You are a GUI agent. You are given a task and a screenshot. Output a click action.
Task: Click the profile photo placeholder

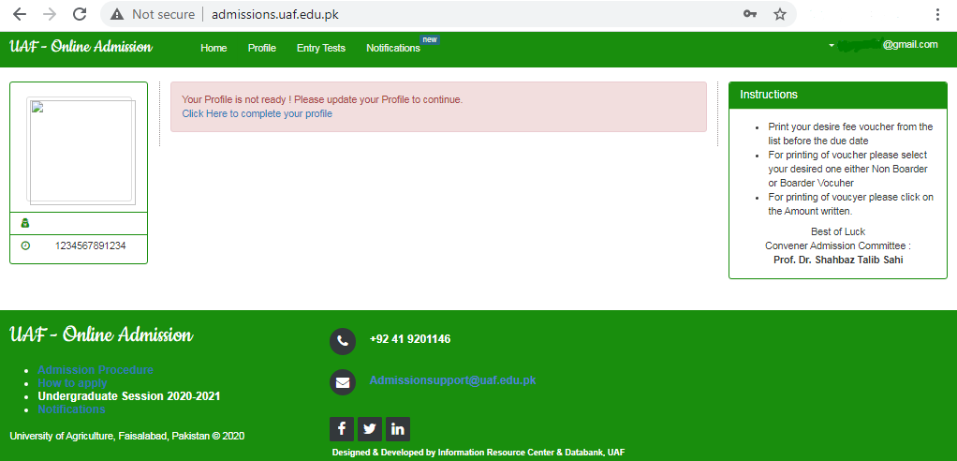[x=81, y=151]
